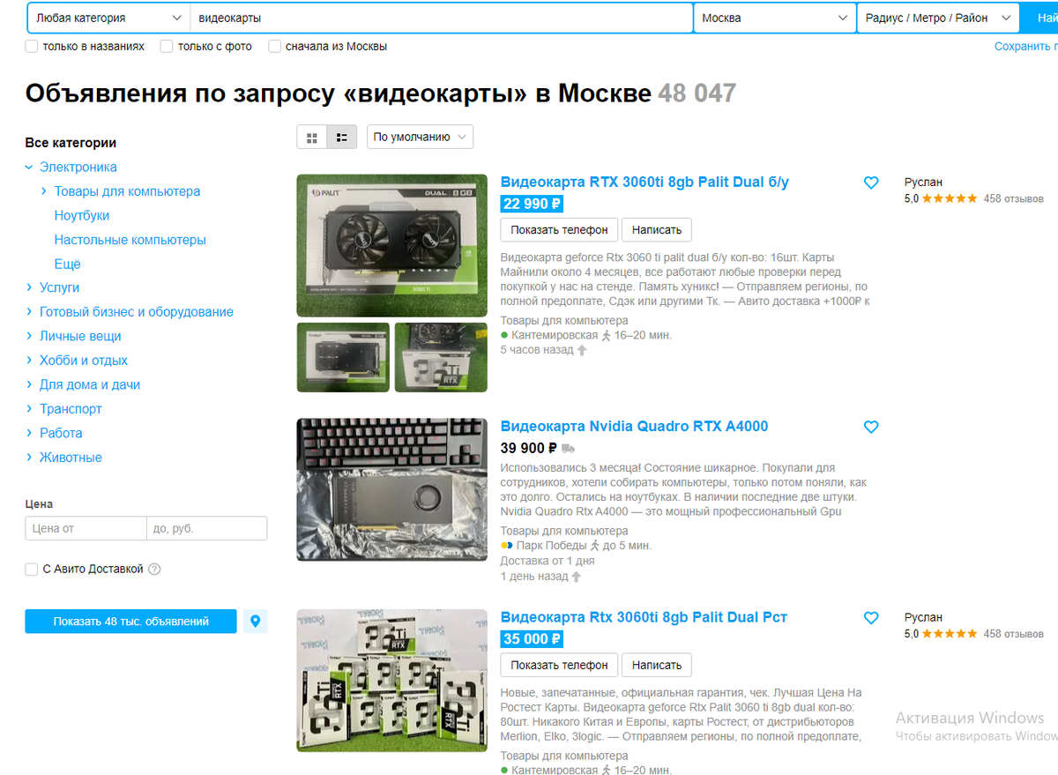Click 'Показать телефон' for 22 990 ₽ listing
Screen dimensions: 1058x775
[559, 229]
